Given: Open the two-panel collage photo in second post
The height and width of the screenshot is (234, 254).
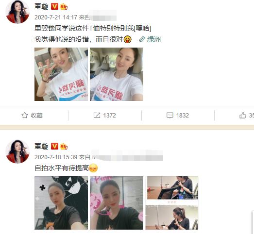Looking at the screenshot, I should tap(172, 203).
